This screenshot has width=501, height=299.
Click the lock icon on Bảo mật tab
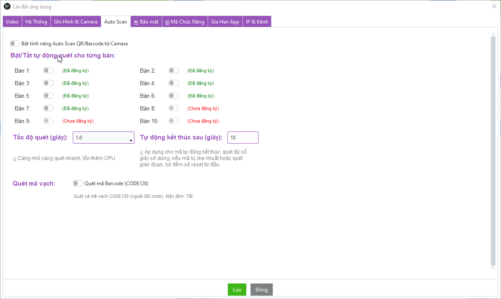tap(136, 22)
